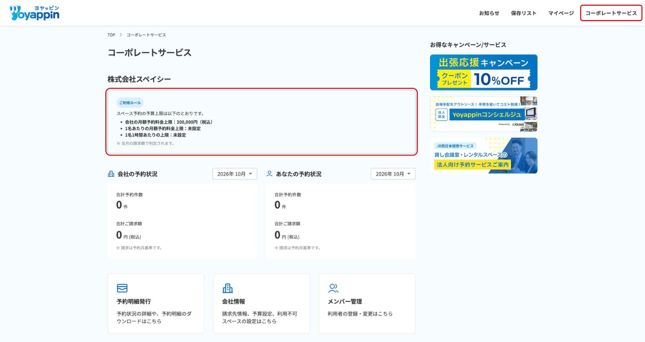
Task: Click the building icon on 会社情報
Action: point(227,288)
